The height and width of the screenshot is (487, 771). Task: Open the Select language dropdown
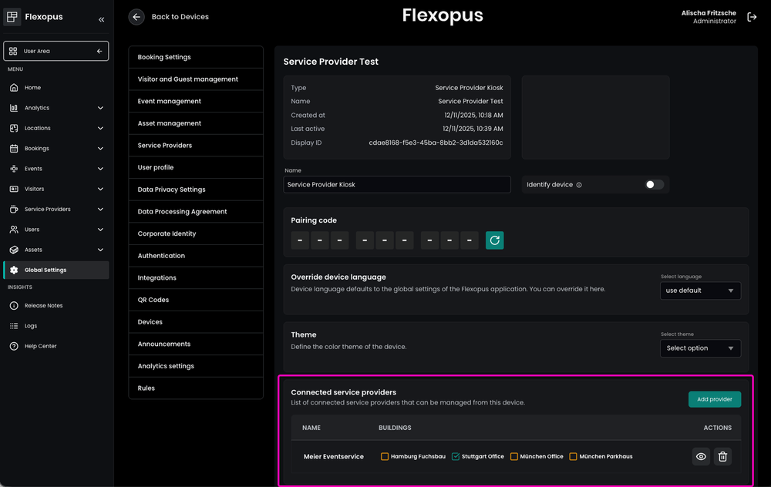[x=700, y=291]
